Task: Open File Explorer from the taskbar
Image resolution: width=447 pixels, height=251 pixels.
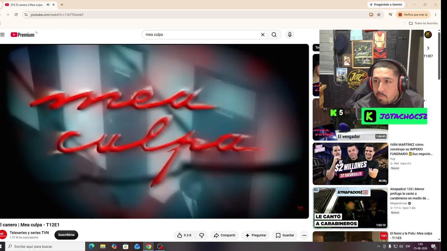Action: coord(103,246)
